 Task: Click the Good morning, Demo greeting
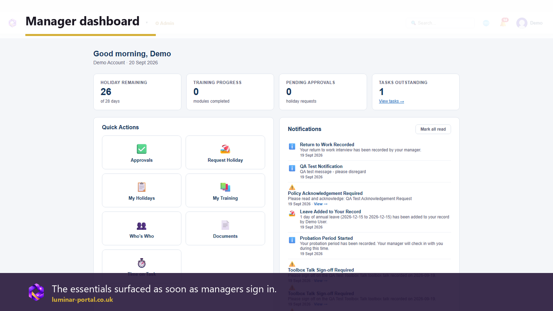132,54
